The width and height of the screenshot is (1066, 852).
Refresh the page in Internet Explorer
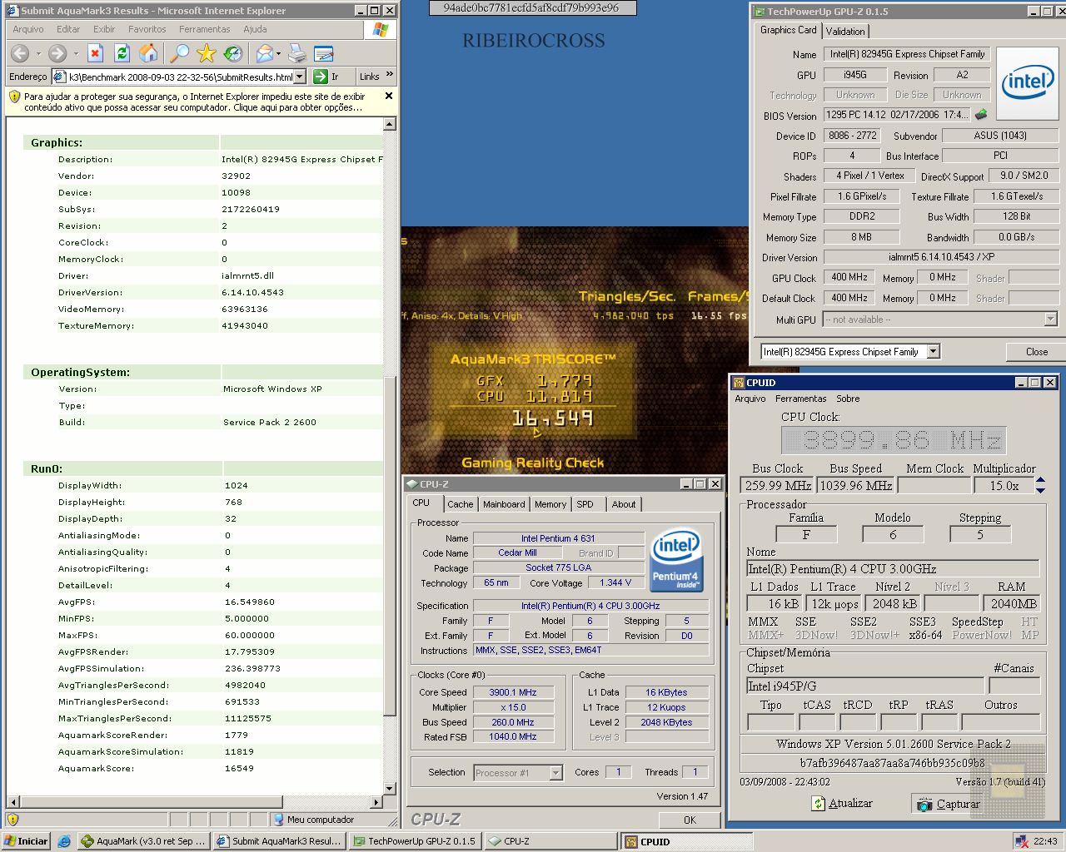point(122,53)
